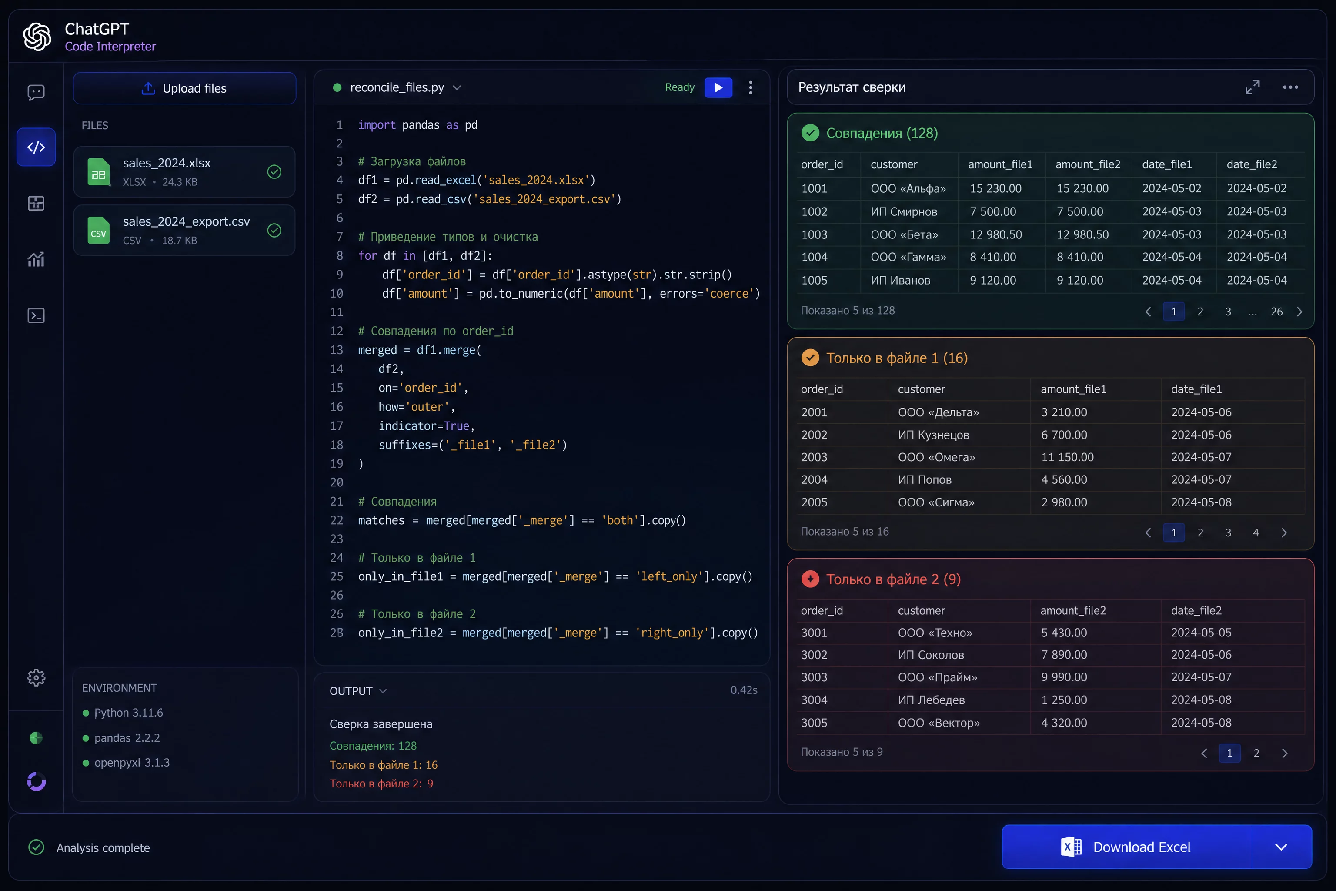Go to next page in Только в файле 1
The width and height of the screenshot is (1336, 891).
[1284, 533]
